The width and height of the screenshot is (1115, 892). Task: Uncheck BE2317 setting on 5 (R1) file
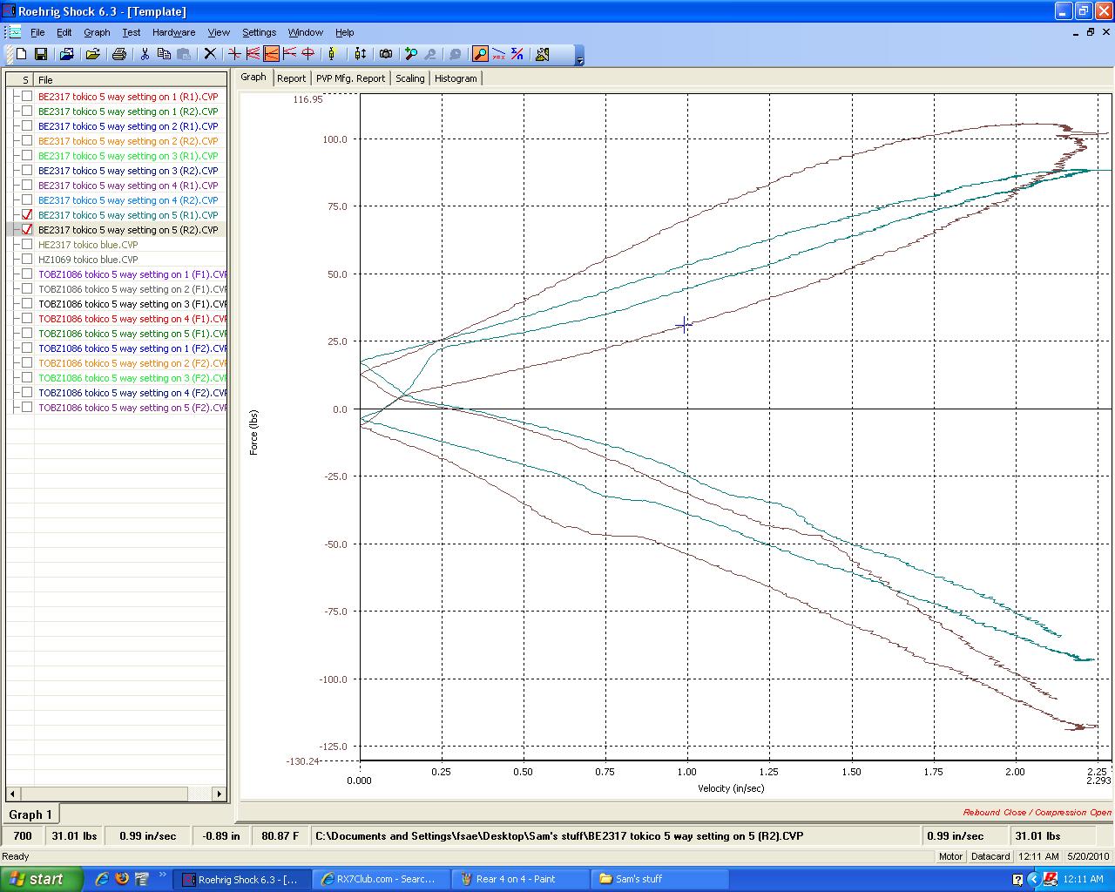coord(27,215)
